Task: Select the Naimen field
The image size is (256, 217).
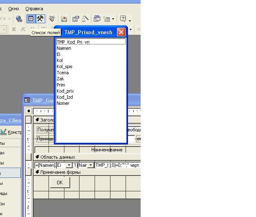Action: (x=91, y=48)
